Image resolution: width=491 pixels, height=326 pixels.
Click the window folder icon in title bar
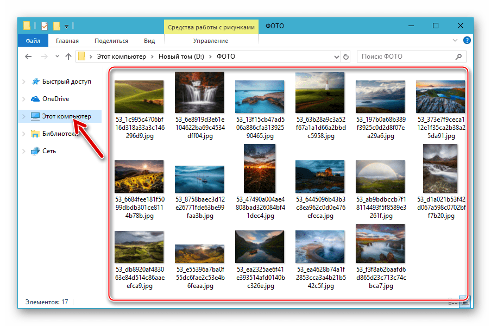tap(27, 26)
